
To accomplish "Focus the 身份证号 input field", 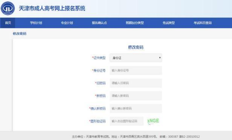I will click(136, 70).
